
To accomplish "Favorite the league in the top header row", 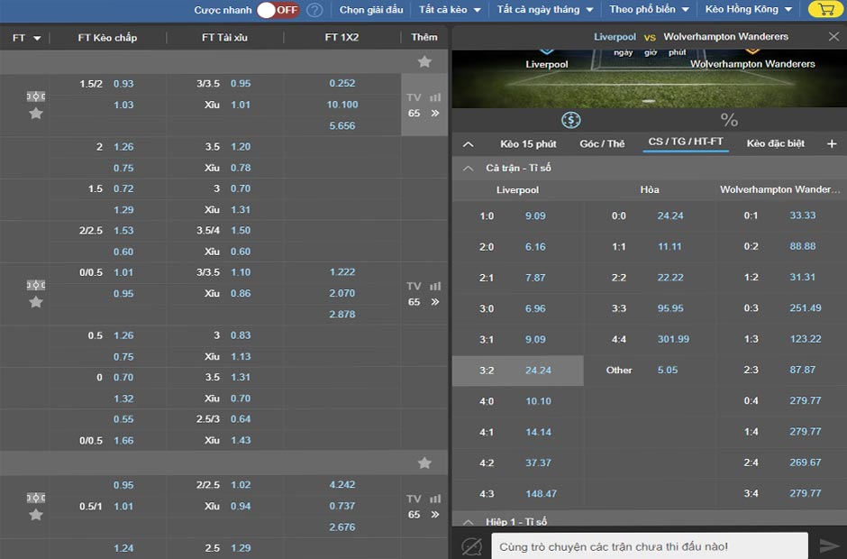I will click(x=424, y=61).
